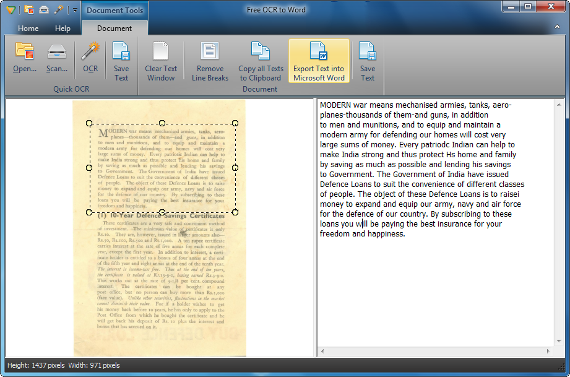Open the application menu logo button
Image resolution: width=570 pixels, height=377 pixels.
coord(11,10)
